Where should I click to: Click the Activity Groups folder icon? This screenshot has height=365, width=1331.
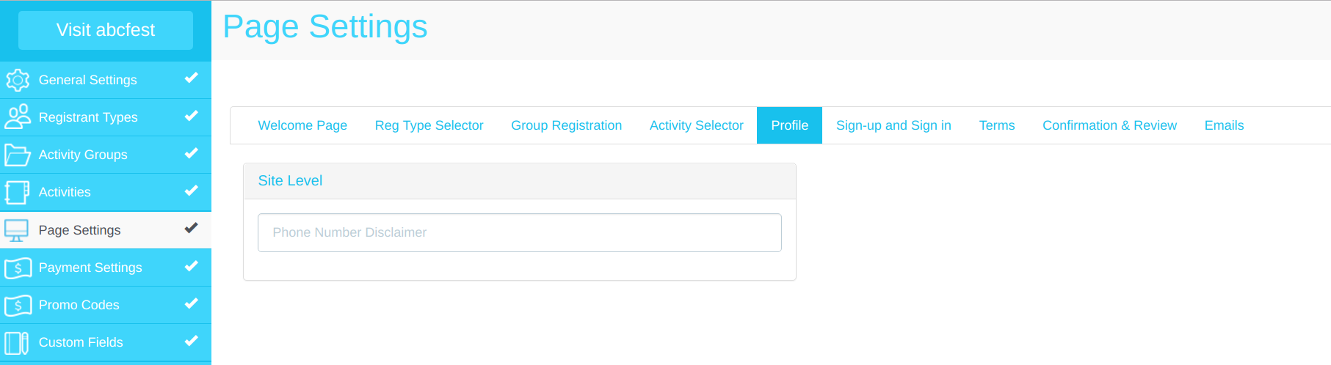point(18,155)
